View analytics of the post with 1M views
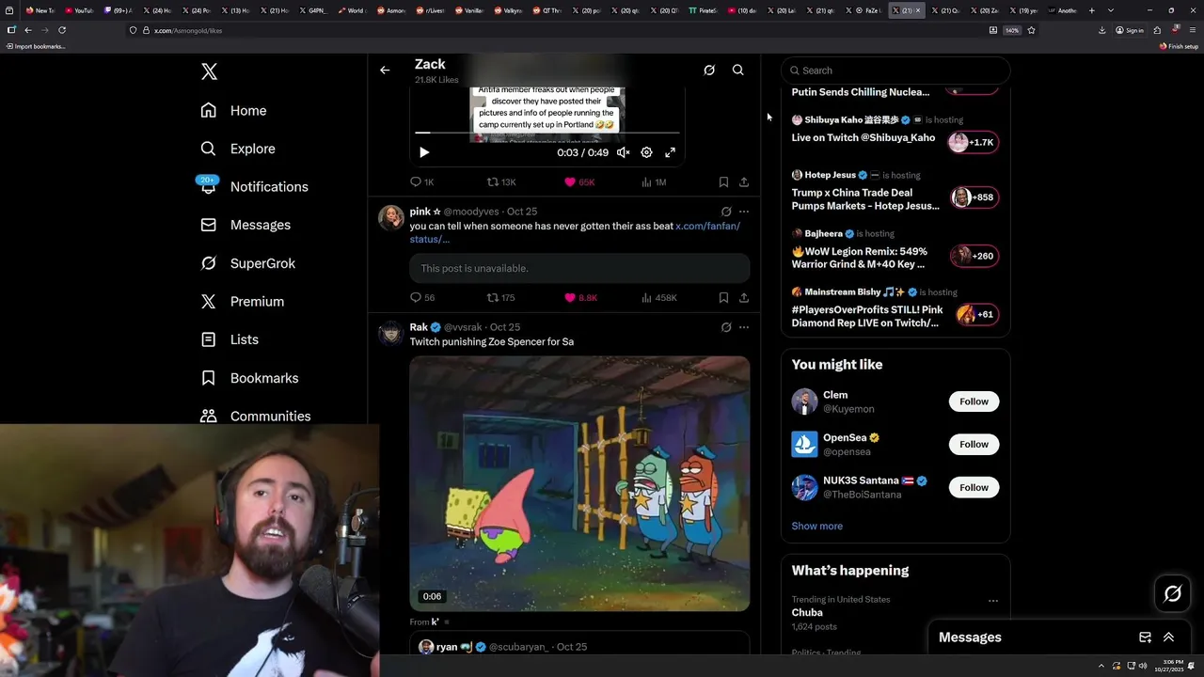This screenshot has height=677, width=1204. click(654, 181)
